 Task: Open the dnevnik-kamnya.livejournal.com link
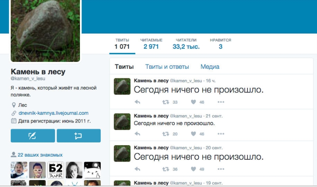pos(53,113)
